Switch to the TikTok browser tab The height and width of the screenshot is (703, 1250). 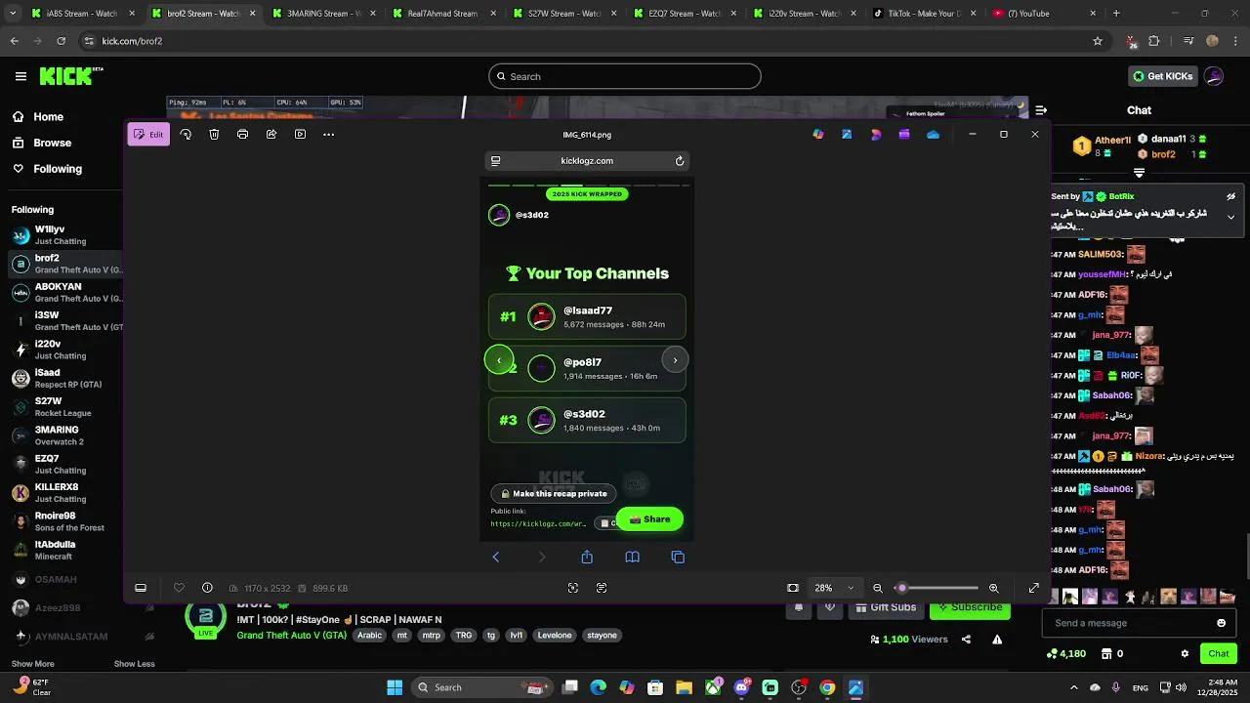point(924,14)
